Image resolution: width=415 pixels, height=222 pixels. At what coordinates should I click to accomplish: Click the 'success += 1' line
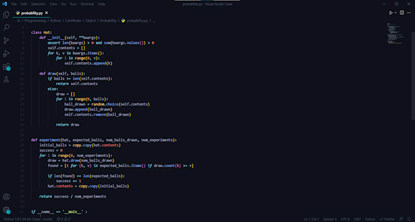pyautogui.click(x=68, y=181)
